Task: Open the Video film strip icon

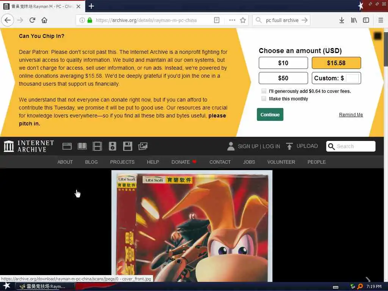Action: 97,146
